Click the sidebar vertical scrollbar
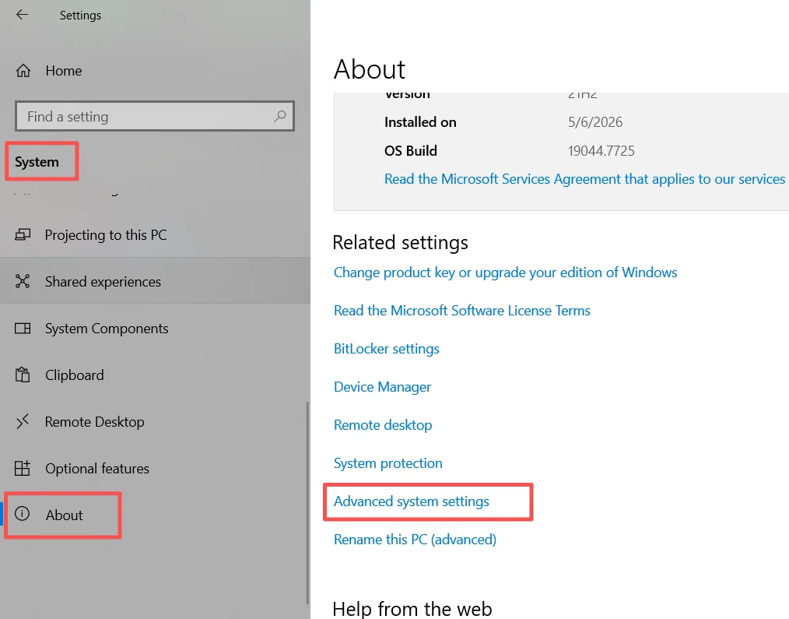The width and height of the screenshot is (789, 619). click(x=307, y=502)
